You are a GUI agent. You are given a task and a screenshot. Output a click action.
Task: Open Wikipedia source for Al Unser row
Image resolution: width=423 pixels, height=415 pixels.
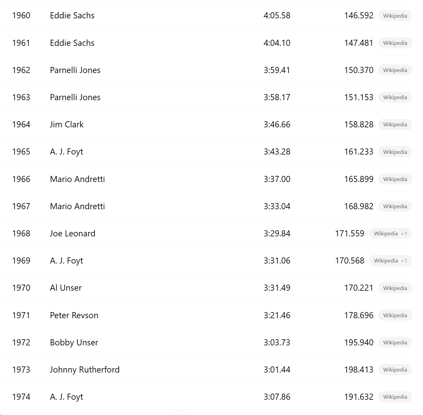click(395, 288)
